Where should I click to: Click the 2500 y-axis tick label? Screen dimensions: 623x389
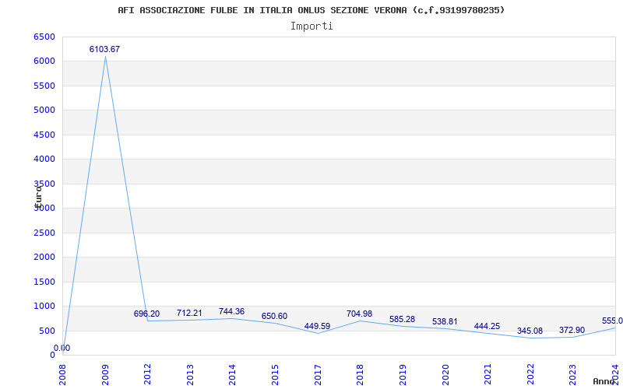point(44,233)
